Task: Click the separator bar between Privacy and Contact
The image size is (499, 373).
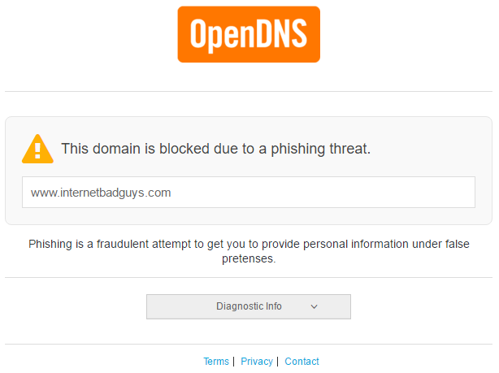Action: [278, 362]
